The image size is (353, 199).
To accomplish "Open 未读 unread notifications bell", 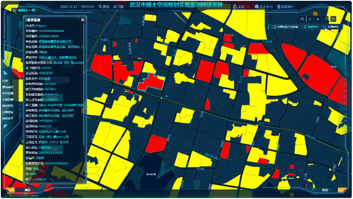I will point(235,7).
